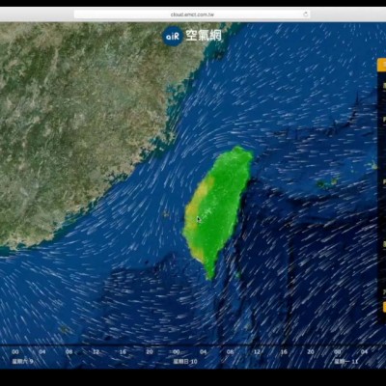Jump to 12 hour of 星期日 10
The width and height of the screenshot is (386, 386).
[x=257, y=352]
